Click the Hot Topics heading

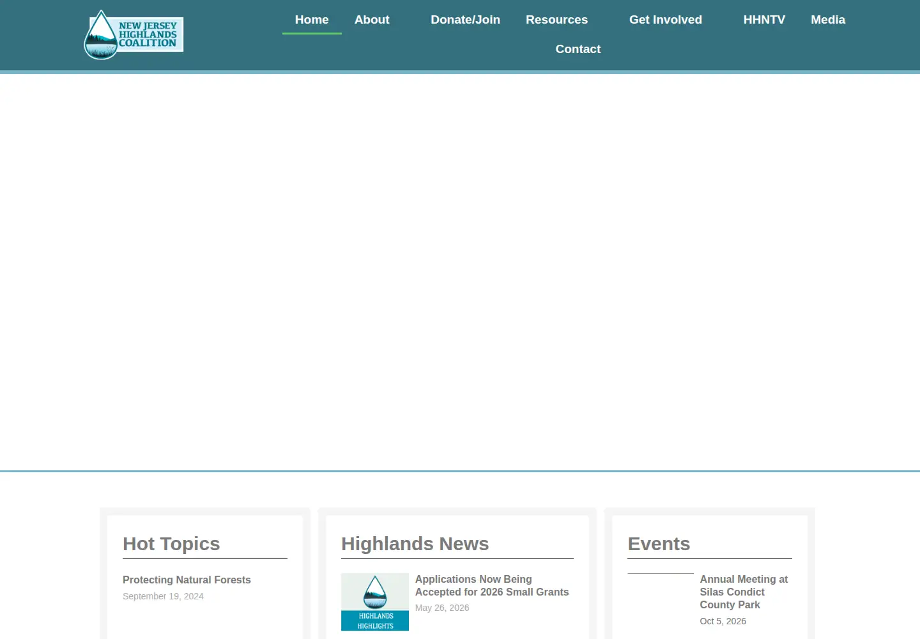[171, 544]
